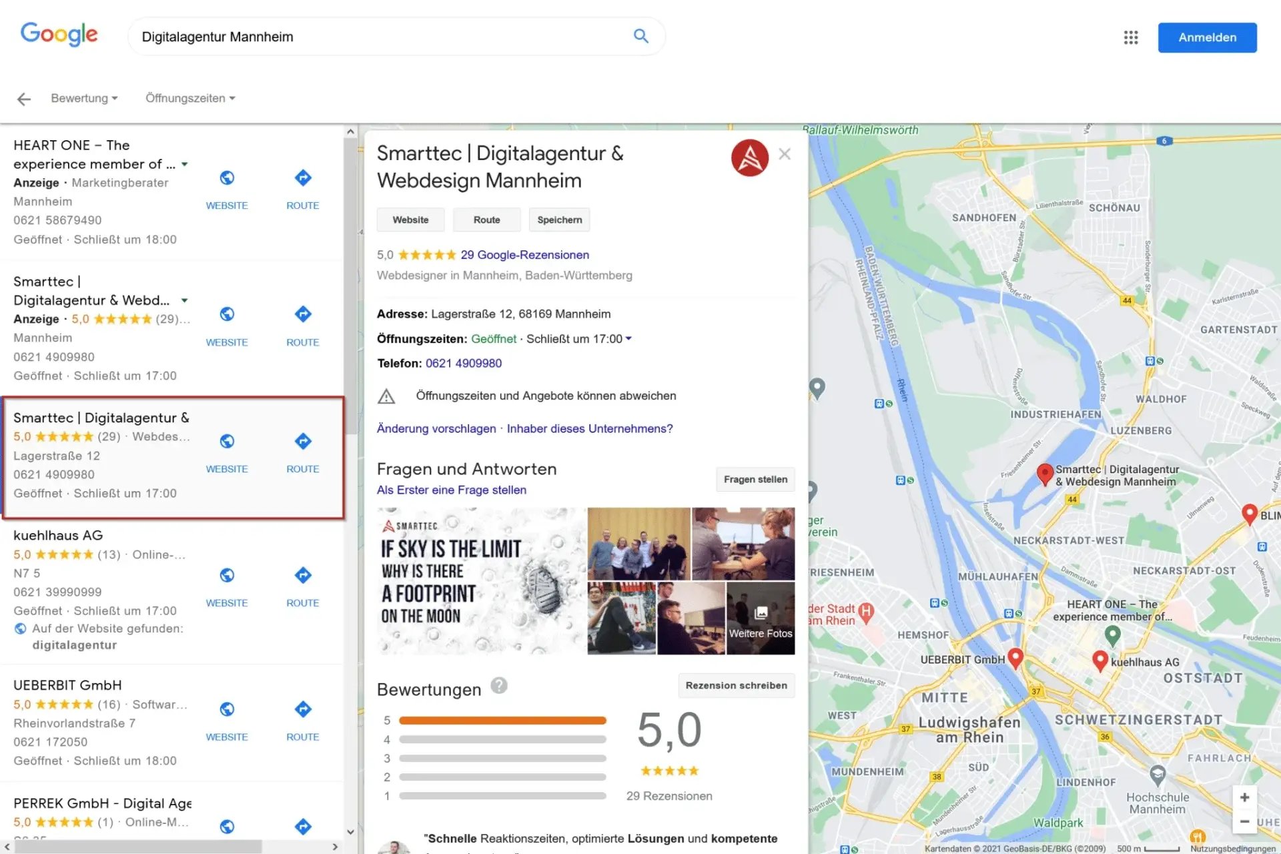The image size is (1281, 854).
Task: Click the Route icon for Smarttec listing
Action: (x=303, y=440)
